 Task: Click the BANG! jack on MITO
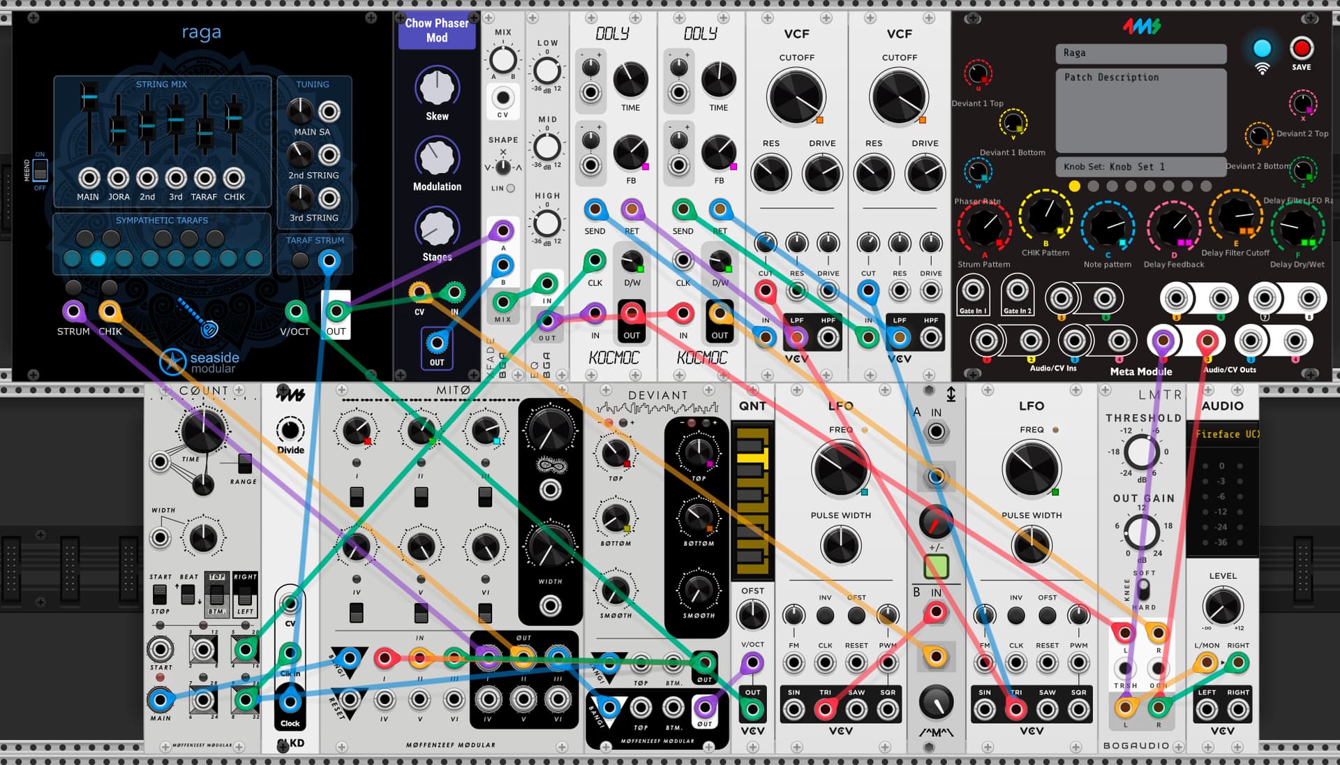click(349, 658)
